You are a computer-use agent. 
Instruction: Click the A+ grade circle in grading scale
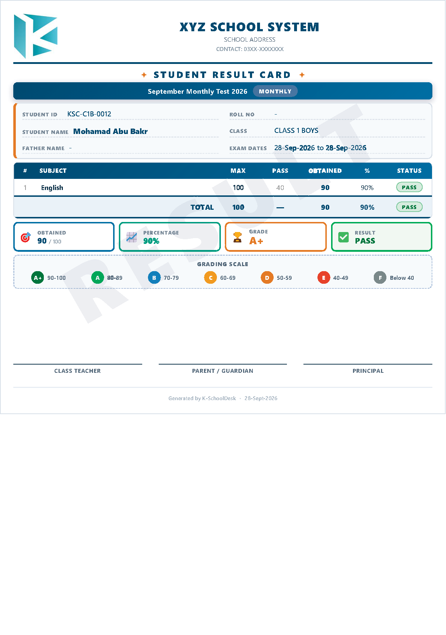pos(37,278)
